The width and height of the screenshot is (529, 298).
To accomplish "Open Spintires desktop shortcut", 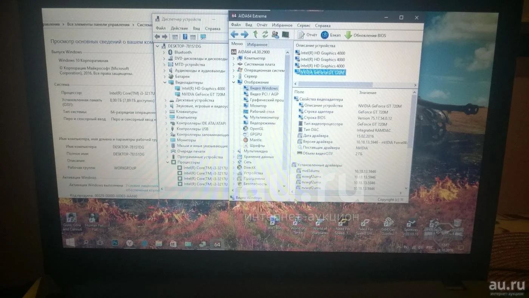I will click(411, 227).
